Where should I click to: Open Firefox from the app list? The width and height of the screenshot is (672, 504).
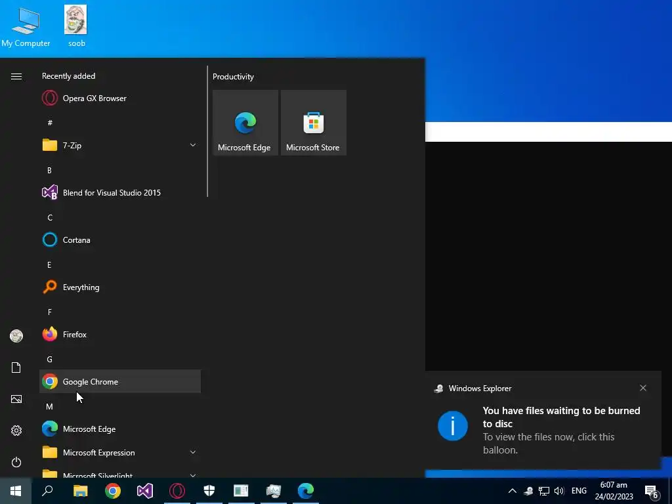(120, 334)
